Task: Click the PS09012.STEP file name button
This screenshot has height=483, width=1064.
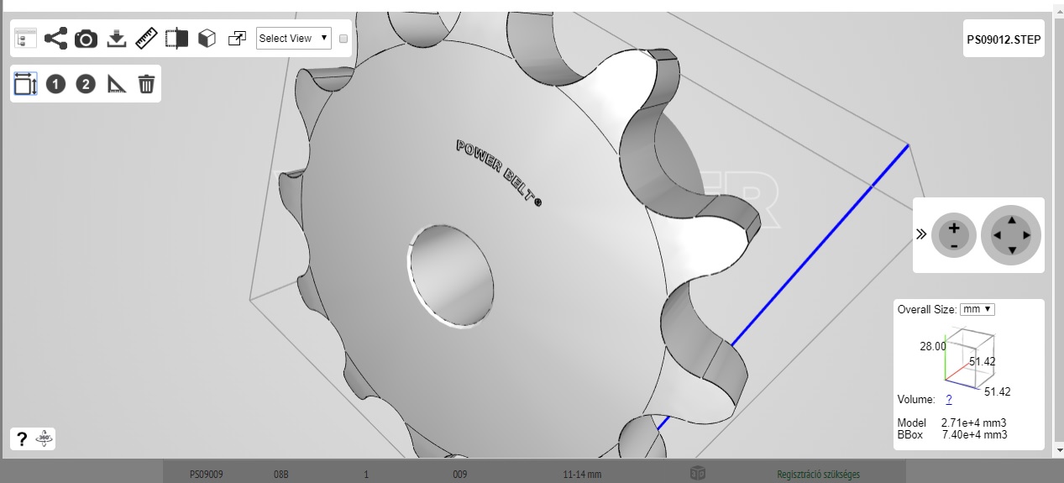Action: click(x=1004, y=39)
